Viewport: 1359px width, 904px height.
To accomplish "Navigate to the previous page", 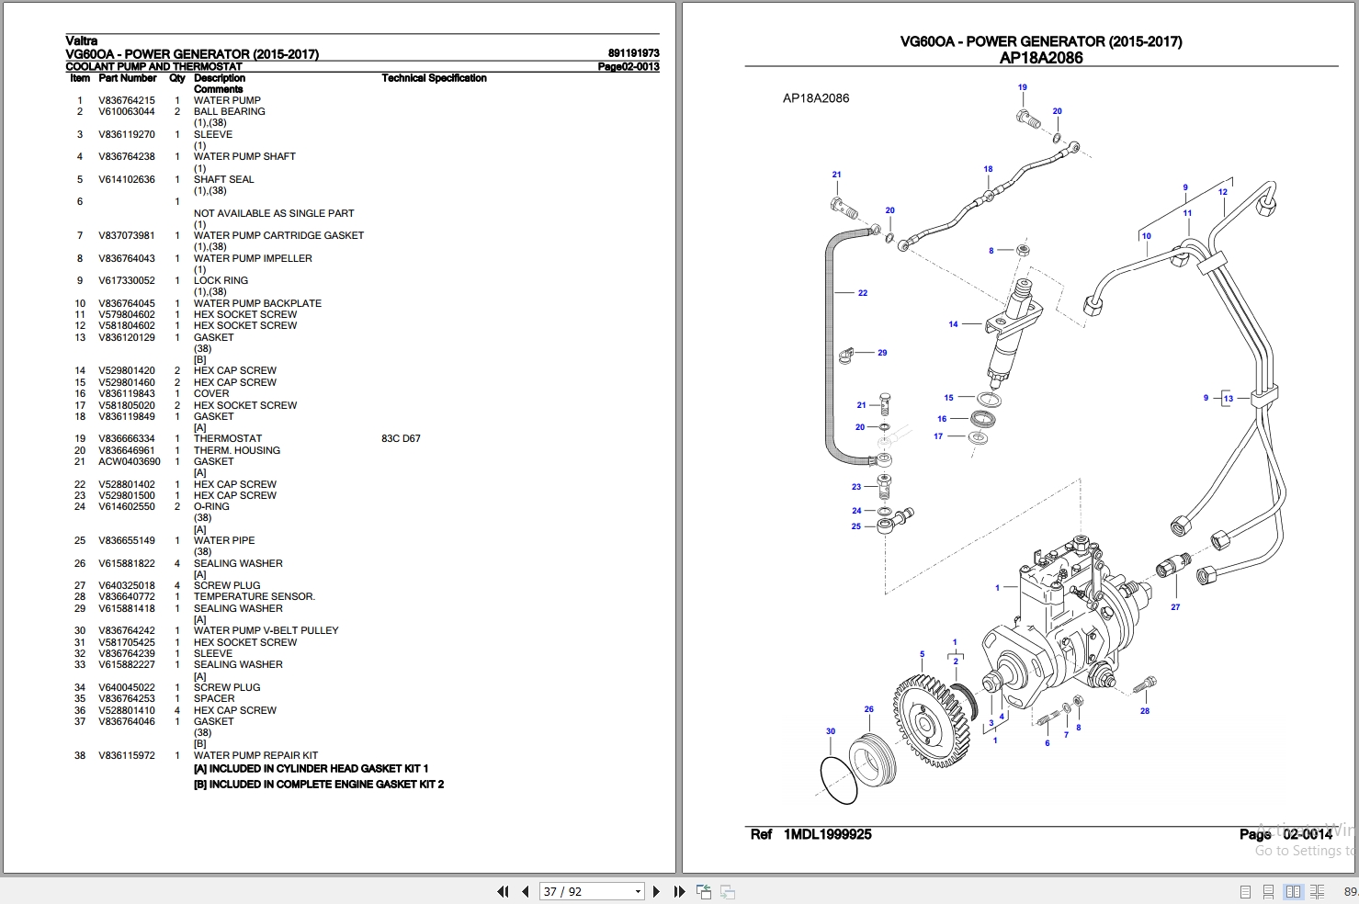I will [x=525, y=891].
